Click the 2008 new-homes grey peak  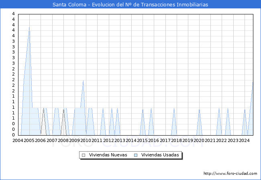[63, 110]
